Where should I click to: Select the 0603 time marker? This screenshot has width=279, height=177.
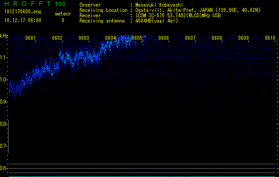(x=84, y=38)
